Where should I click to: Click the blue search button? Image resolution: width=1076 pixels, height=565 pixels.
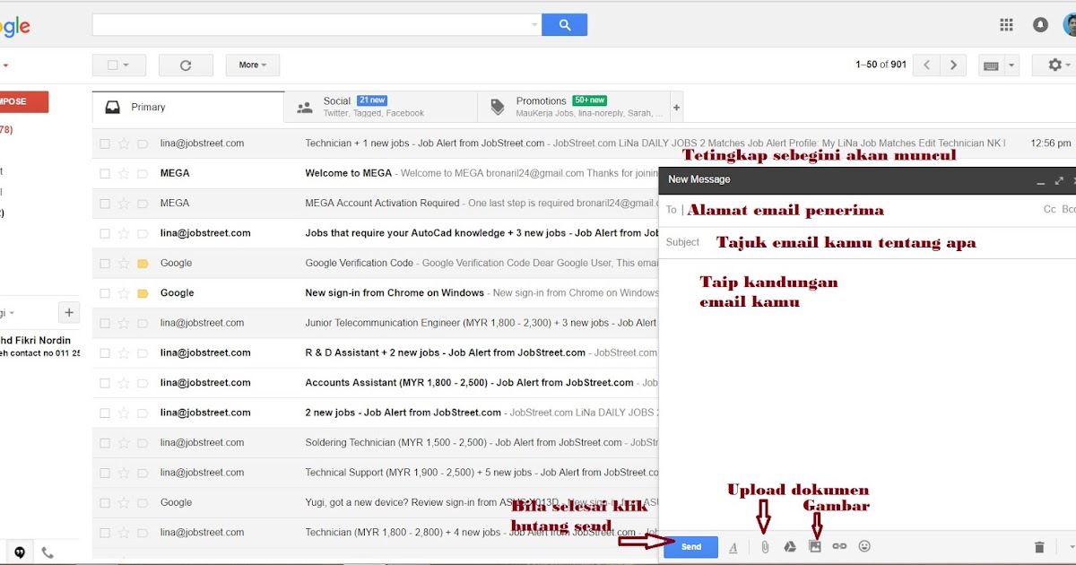564,24
